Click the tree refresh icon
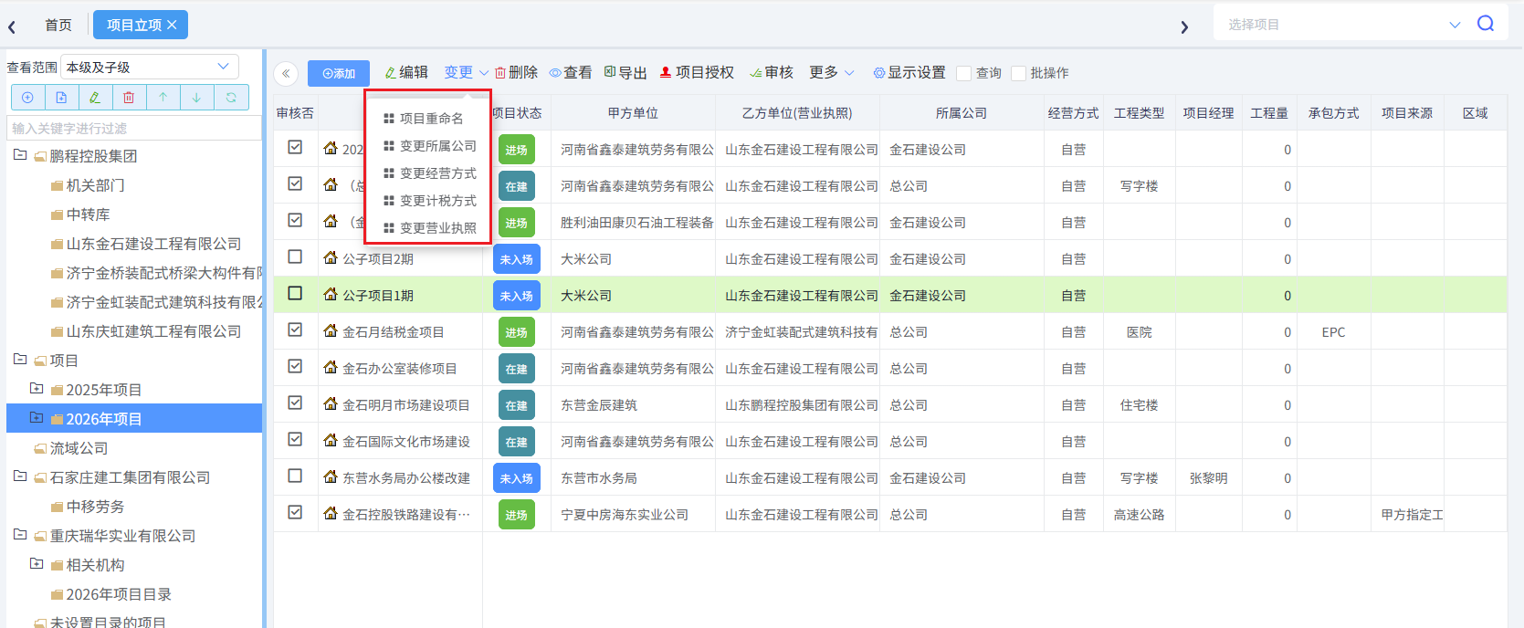1524x628 pixels. (x=231, y=98)
